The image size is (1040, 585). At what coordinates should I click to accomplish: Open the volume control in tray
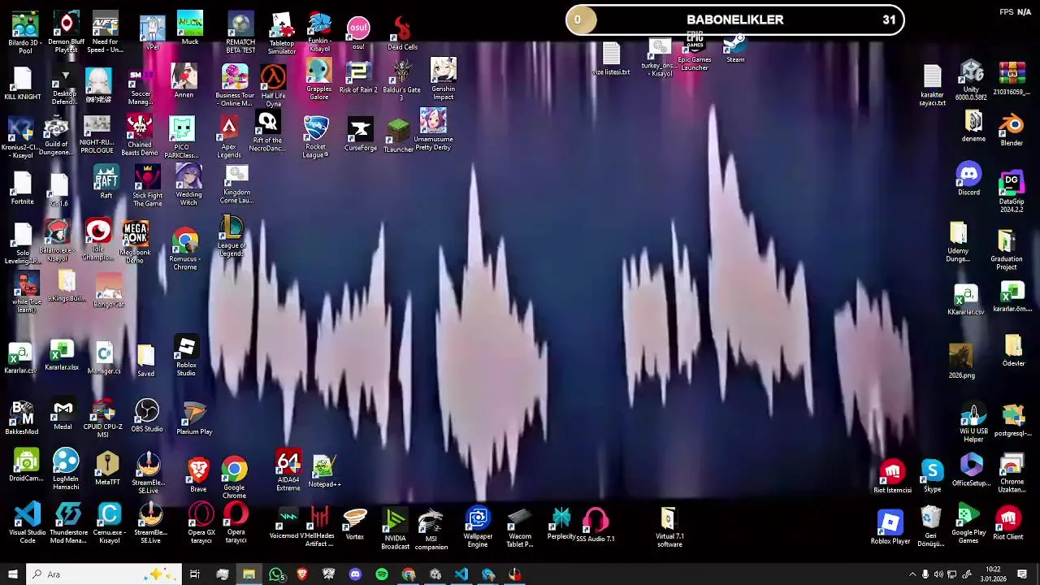tap(938, 574)
